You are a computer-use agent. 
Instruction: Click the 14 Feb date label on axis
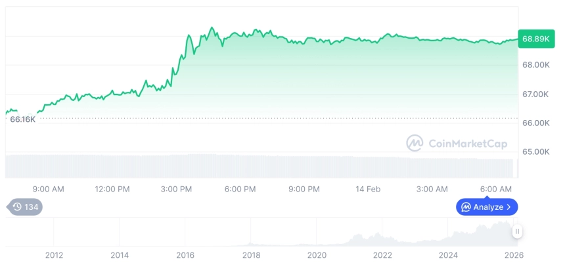tap(368, 189)
